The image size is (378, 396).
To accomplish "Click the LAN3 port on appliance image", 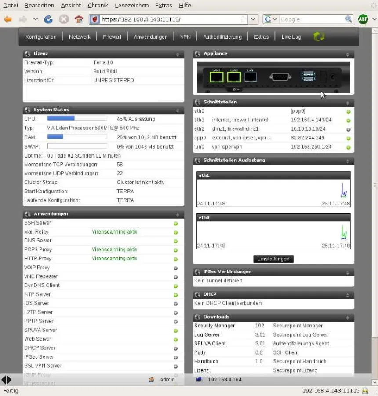I will point(216,77).
